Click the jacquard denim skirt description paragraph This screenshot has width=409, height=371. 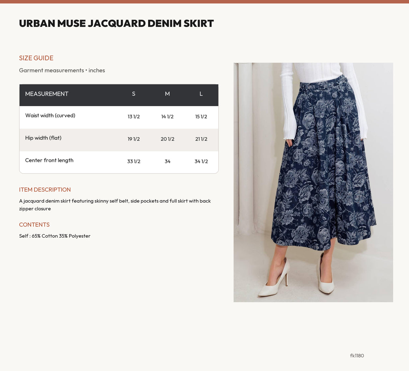pos(115,205)
